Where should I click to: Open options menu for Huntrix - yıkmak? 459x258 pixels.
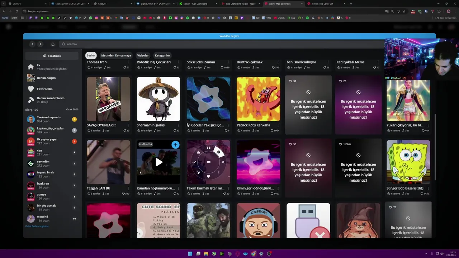278,62
